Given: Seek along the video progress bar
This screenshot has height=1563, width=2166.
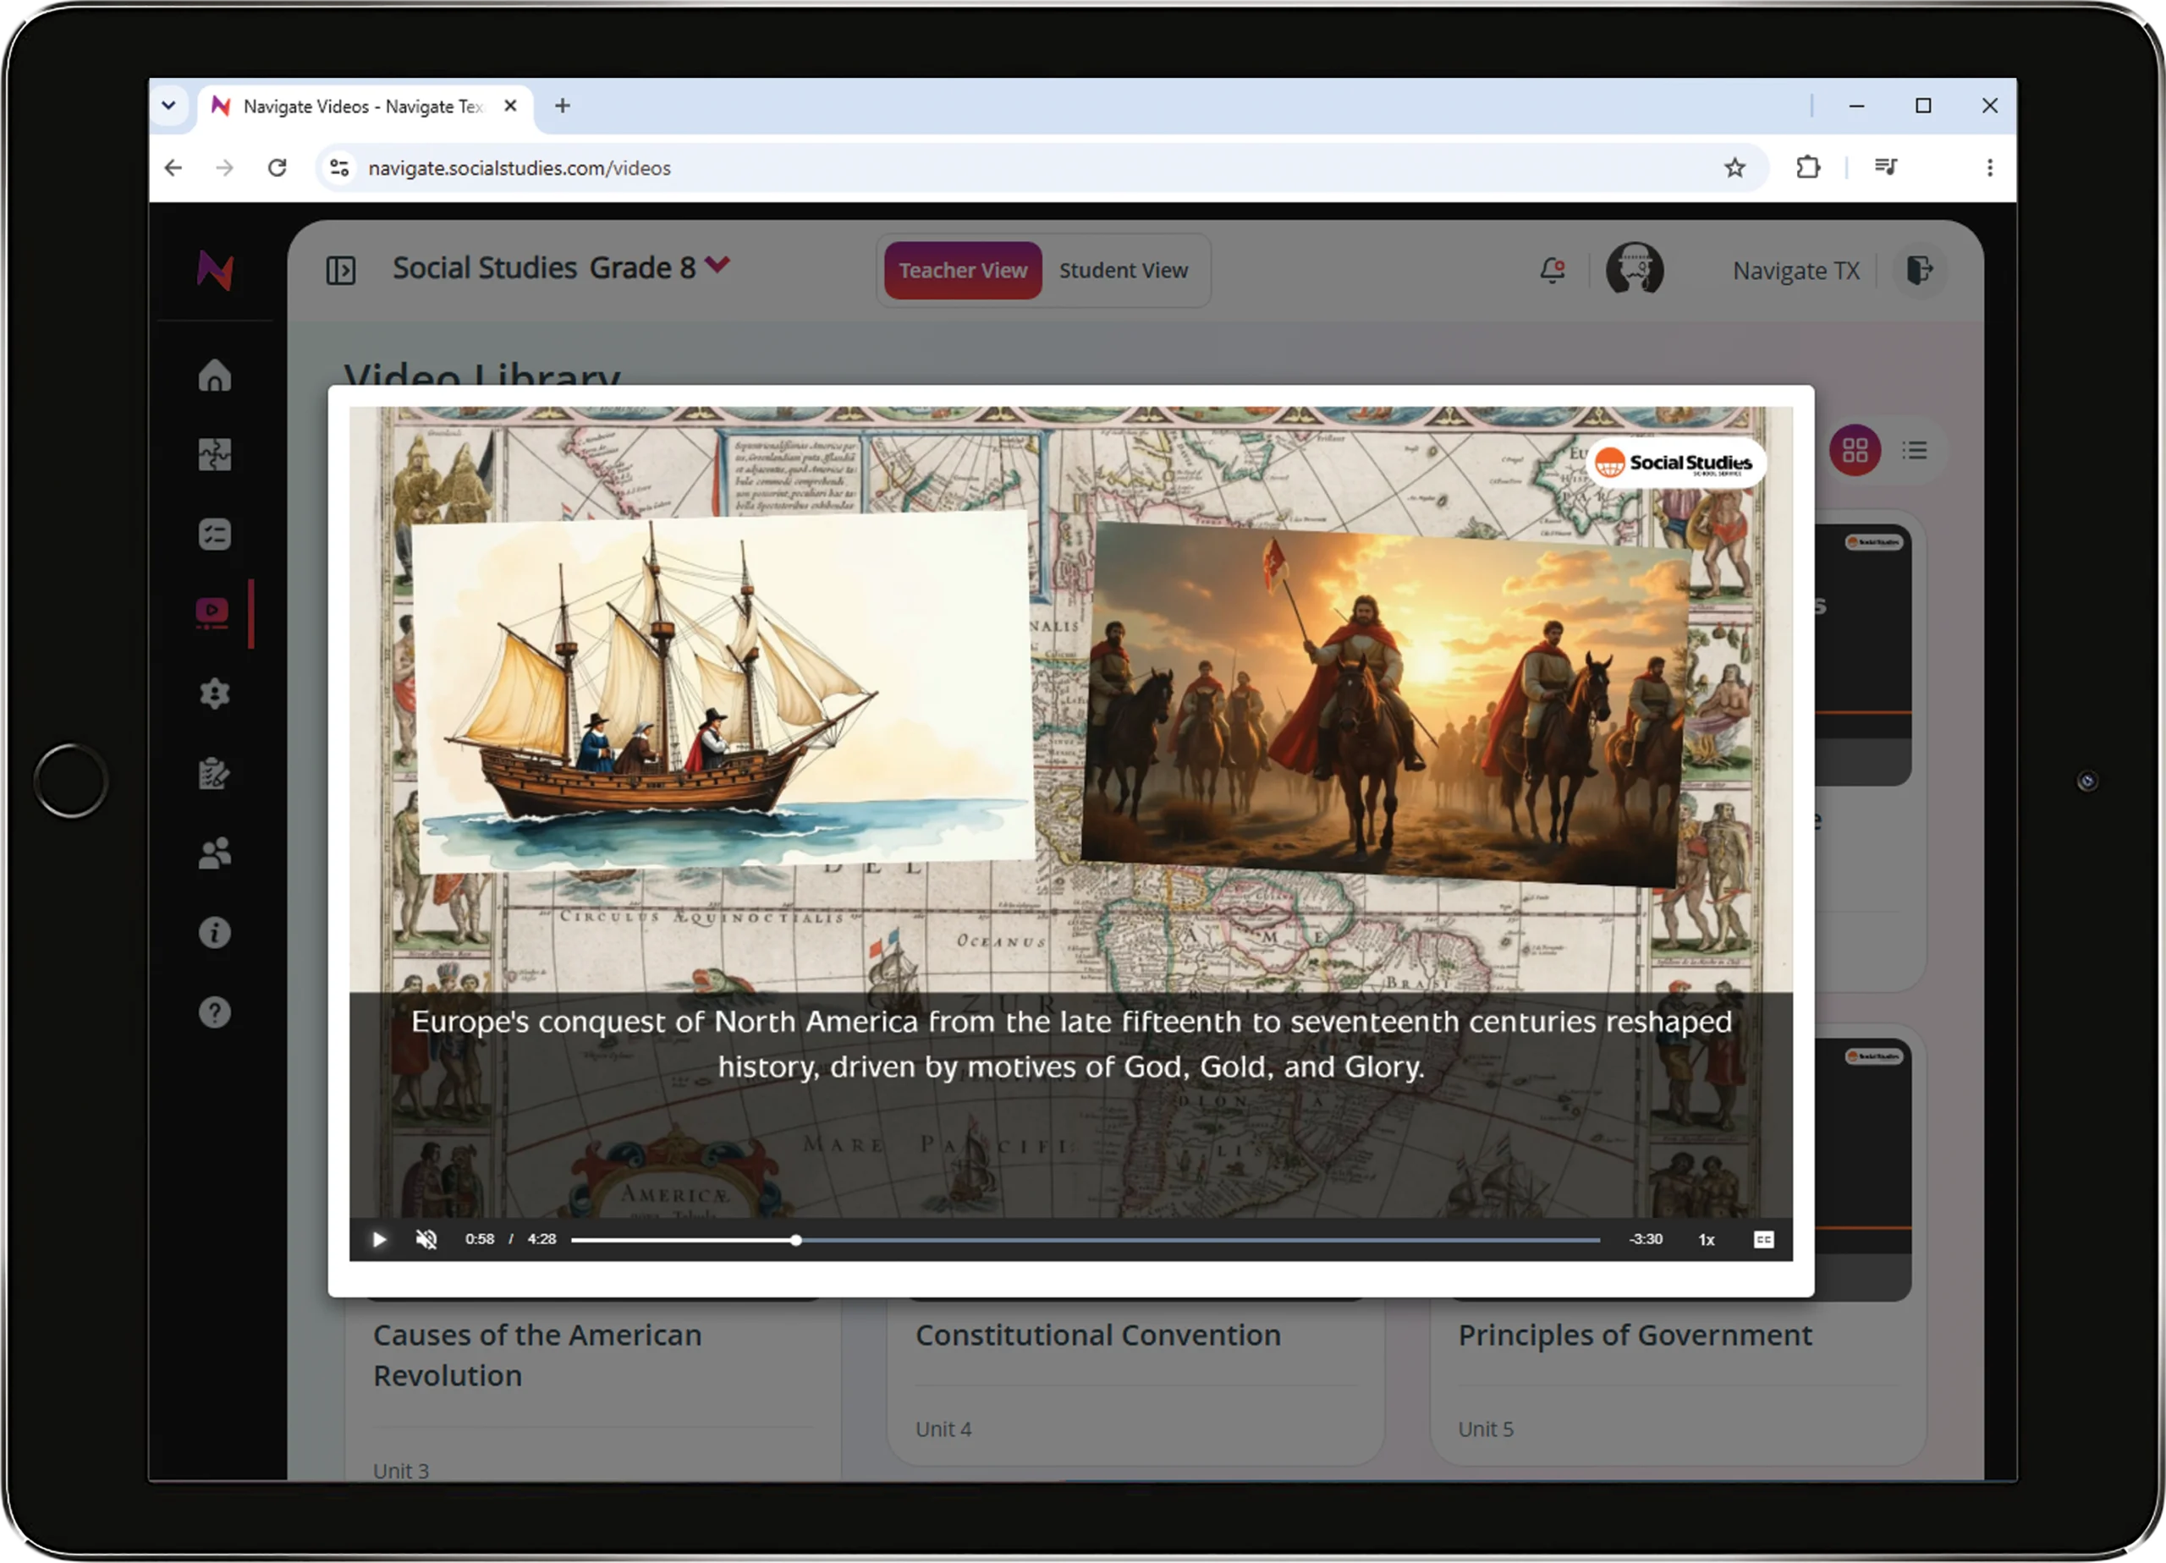Looking at the screenshot, I should pyautogui.click(x=1085, y=1239).
